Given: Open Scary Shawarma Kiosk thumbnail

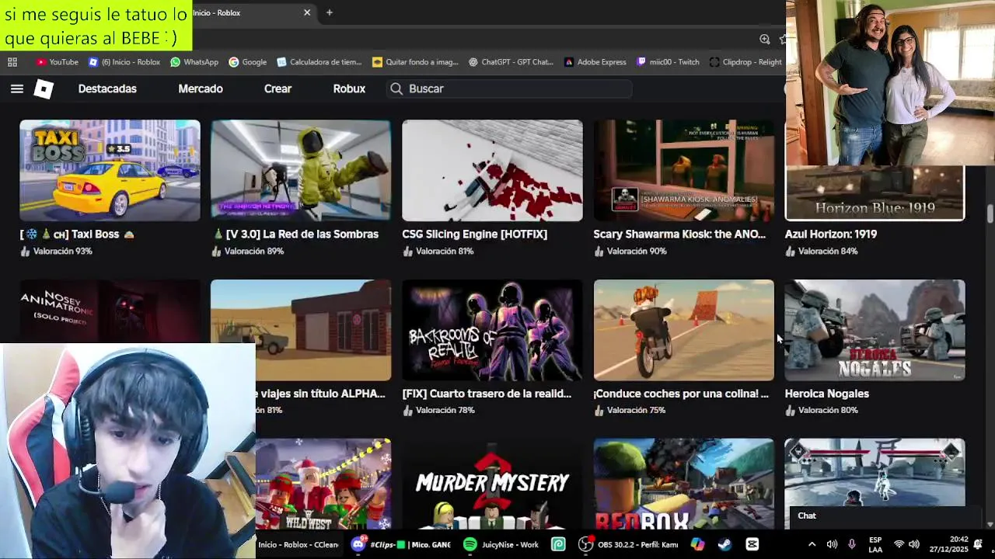Looking at the screenshot, I should point(683,170).
